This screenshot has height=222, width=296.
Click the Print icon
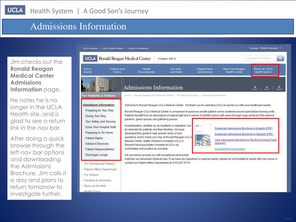[x=255, y=88]
